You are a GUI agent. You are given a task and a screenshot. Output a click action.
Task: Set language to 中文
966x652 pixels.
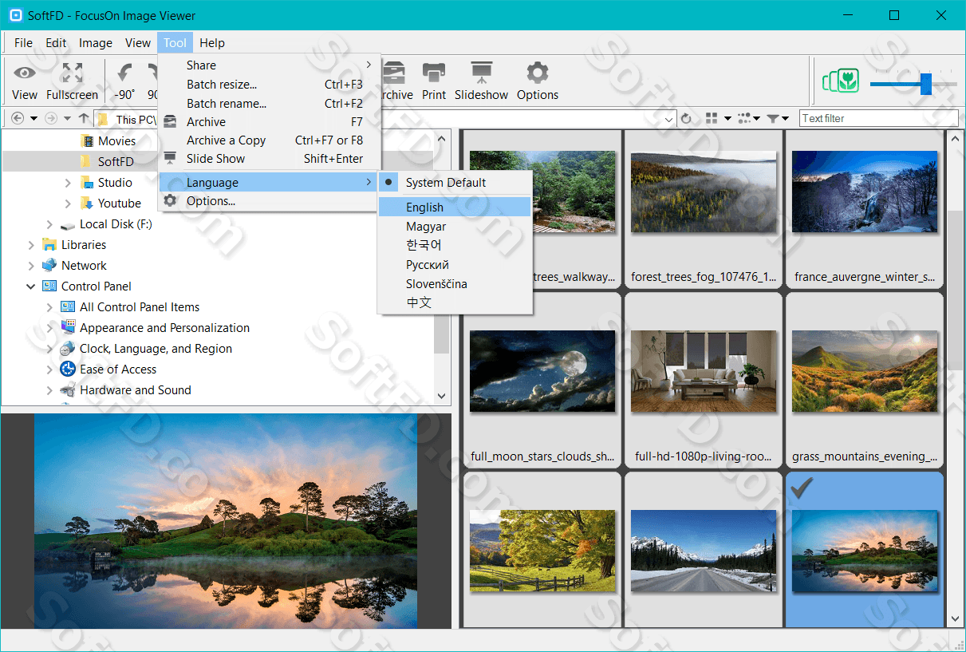(x=455, y=303)
